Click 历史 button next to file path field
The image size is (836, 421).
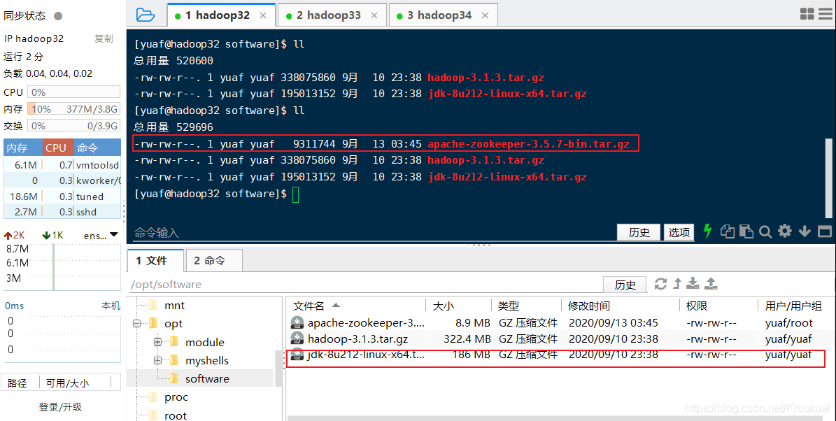(x=625, y=285)
